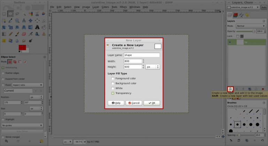Screen dimensions: 268x146
Task: Select the Zoom magnifier tool
Action: [x=17, y=21]
